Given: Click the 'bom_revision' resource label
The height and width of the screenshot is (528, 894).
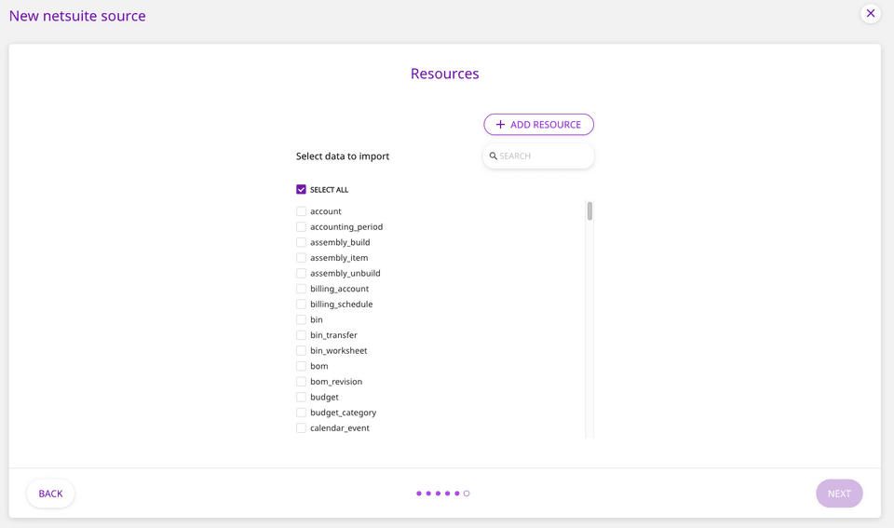Looking at the screenshot, I should pos(336,382).
